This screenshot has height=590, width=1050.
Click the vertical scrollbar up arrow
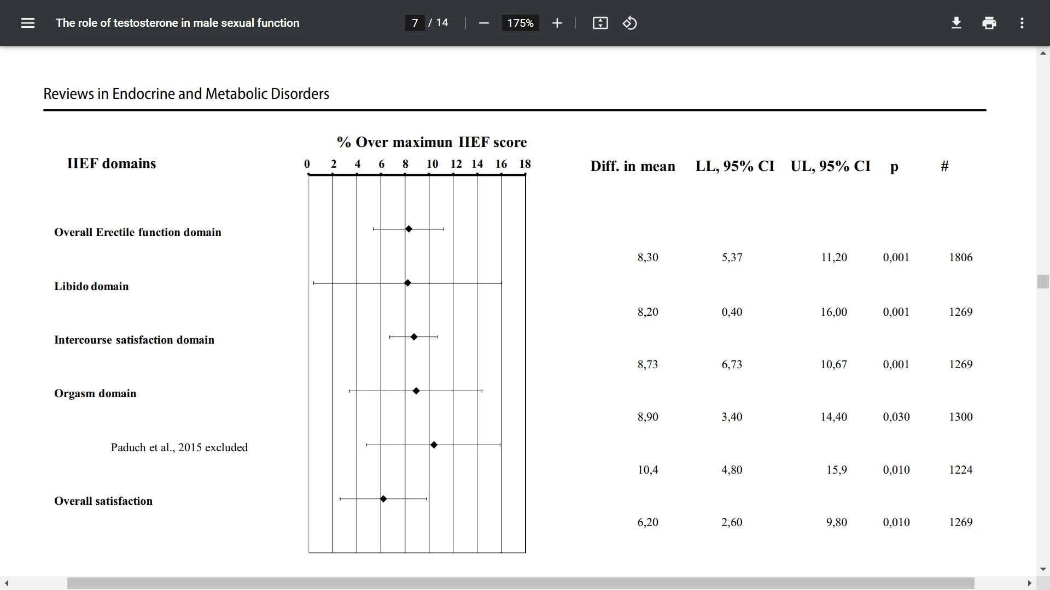(x=1043, y=53)
